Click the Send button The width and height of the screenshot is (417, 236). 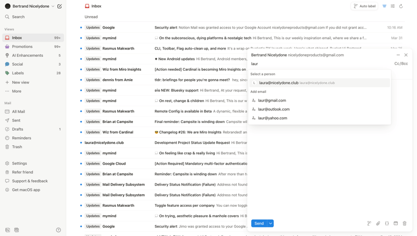[259, 223]
